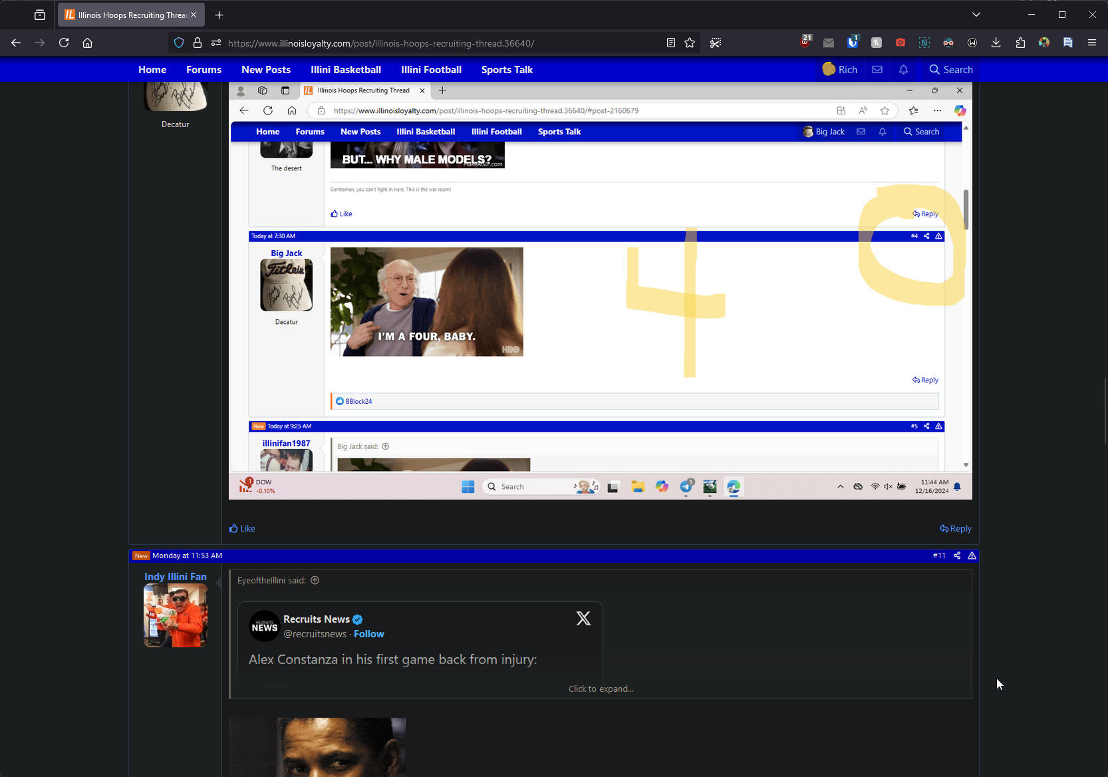The image size is (1108, 777).
Task: Open the Rich account dropdown menu
Action: [840, 69]
